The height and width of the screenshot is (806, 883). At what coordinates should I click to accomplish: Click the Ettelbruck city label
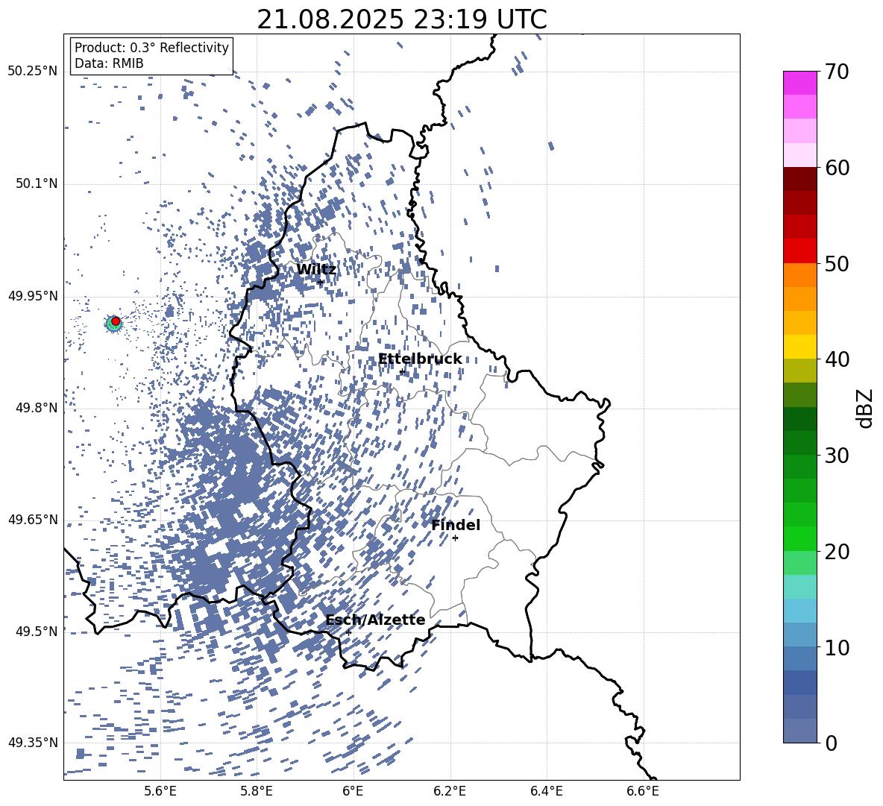click(x=420, y=359)
